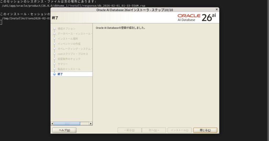Click the 終了 page heading
The image size is (269, 141).
click(55, 18)
